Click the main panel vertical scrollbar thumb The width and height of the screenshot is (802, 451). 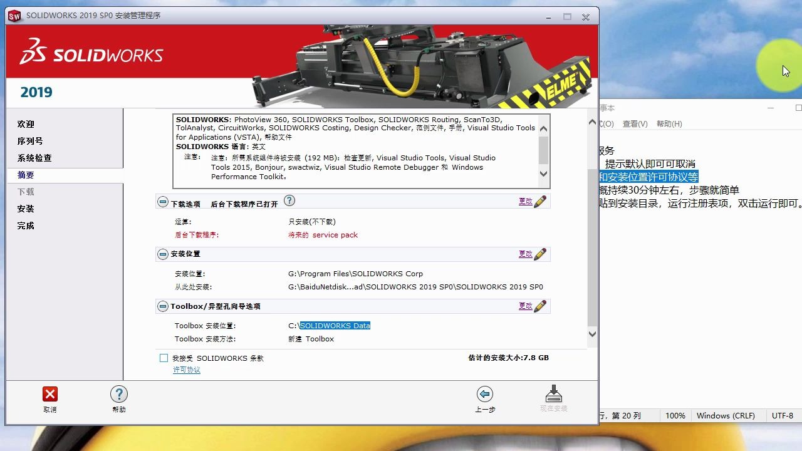(x=593, y=247)
